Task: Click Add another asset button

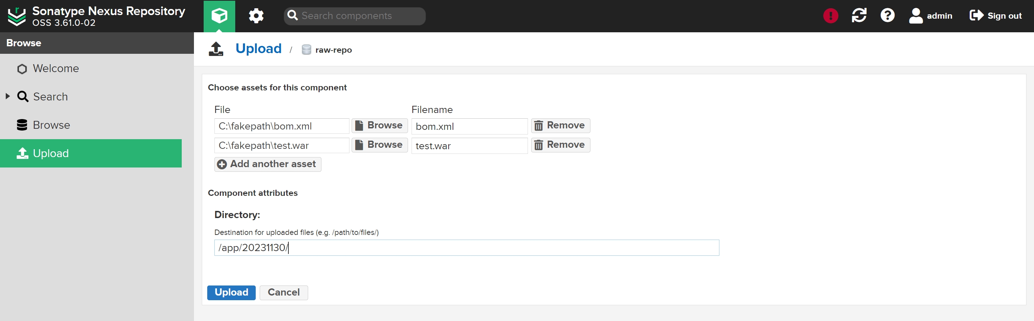Action: (x=267, y=164)
